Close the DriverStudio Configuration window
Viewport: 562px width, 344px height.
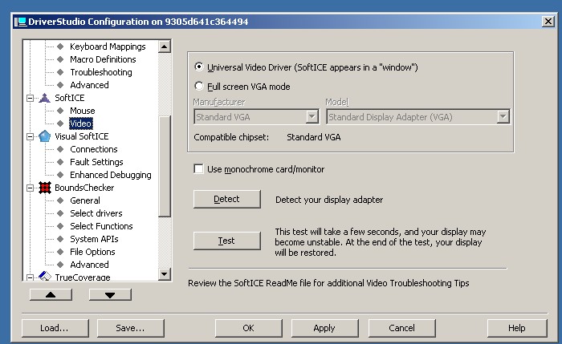[x=548, y=22]
